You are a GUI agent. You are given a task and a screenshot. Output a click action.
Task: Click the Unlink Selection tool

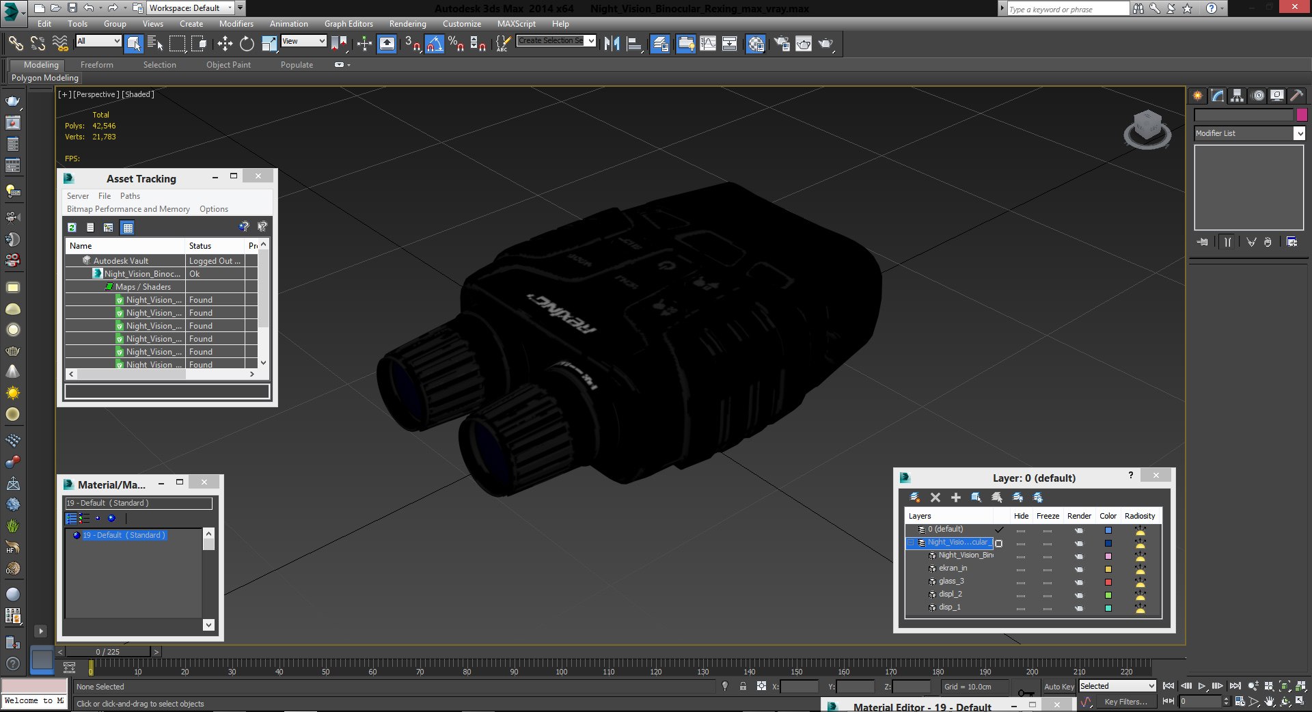pos(38,44)
